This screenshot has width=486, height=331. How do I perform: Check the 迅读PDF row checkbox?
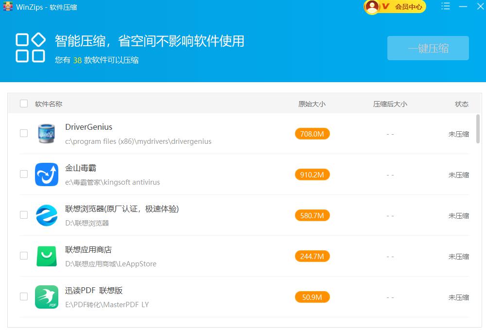23,296
